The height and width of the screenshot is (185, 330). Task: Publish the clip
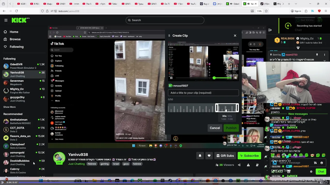click(231, 128)
